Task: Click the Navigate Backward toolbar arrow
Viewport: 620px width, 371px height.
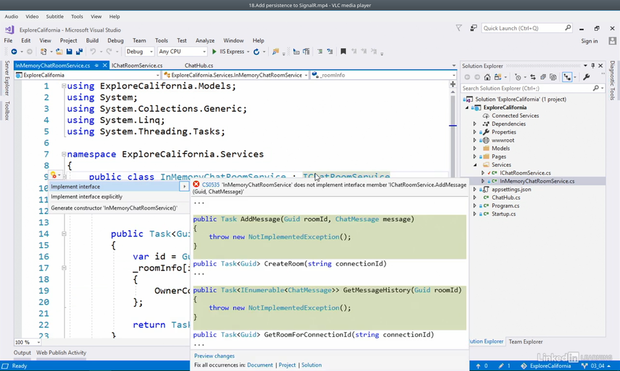Action: 14,52
